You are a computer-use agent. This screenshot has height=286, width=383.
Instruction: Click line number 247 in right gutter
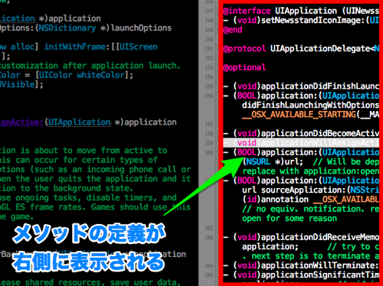click(x=209, y=11)
